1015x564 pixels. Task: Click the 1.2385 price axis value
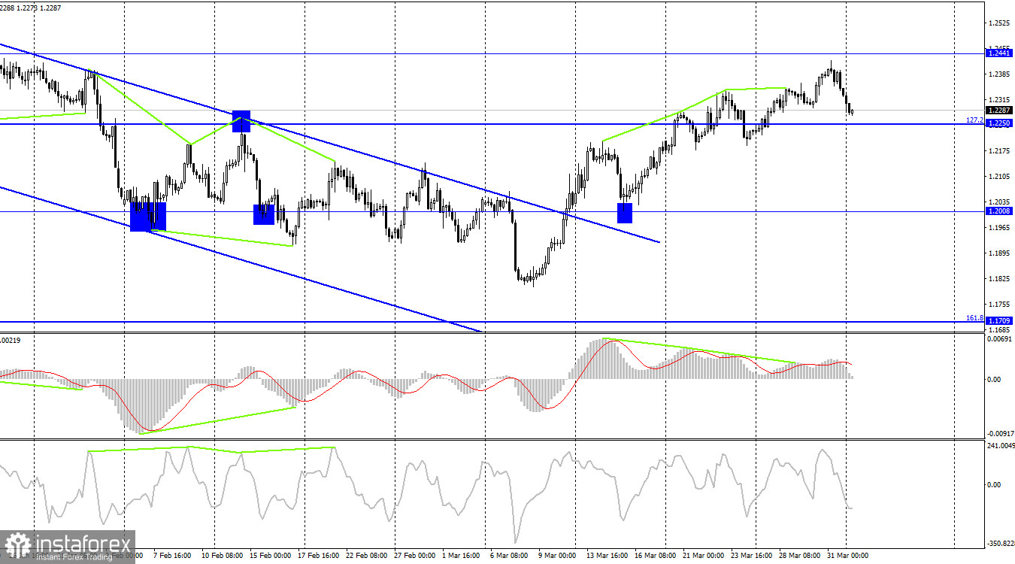[x=999, y=74]
